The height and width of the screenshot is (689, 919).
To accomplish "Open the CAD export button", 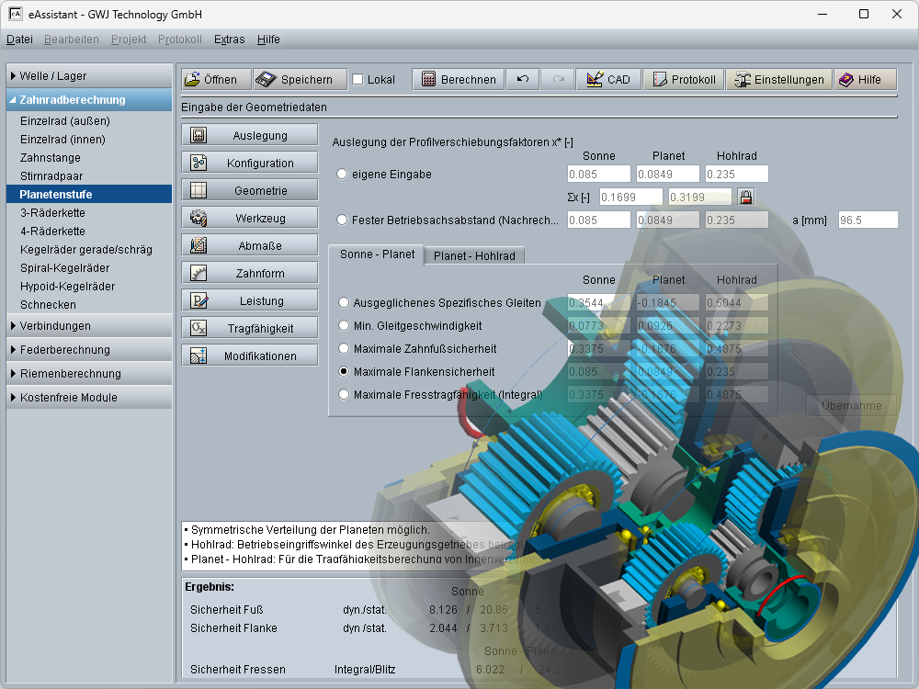I will point(607,80).
